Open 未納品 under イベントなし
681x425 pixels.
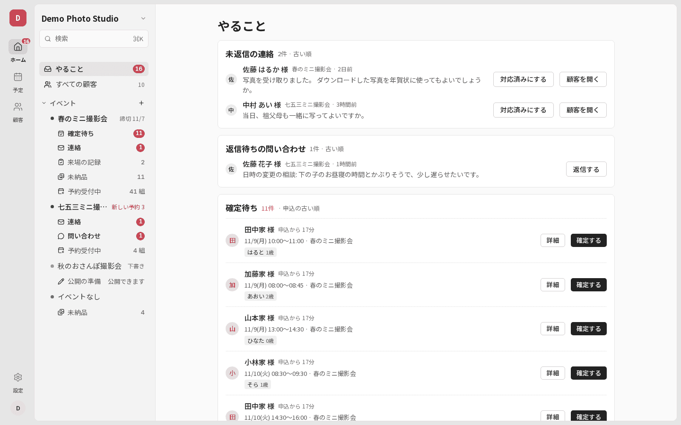click(x=101, y=312)
